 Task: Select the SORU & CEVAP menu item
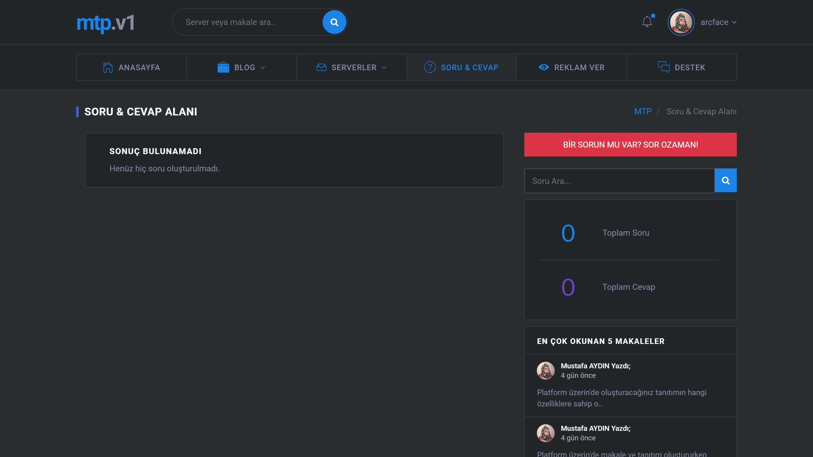(461, 67)
